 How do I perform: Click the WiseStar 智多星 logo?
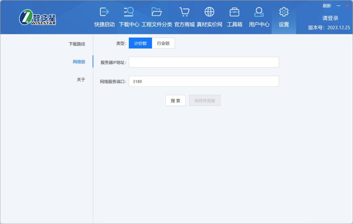(x=38, y=17)
